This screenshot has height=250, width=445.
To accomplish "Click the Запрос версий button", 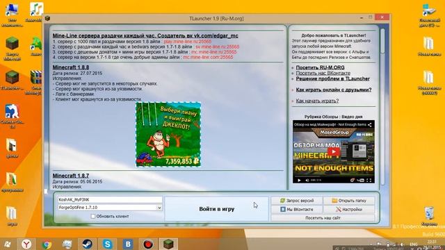I will point(297,201).
